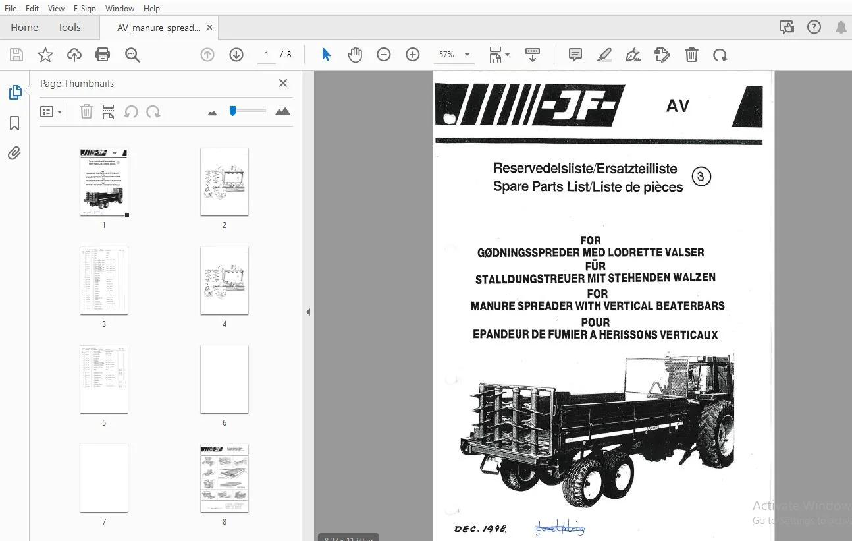Screen dimensions: 852x541
Task: Enlarge thumbnails with the large mountain icon
Action: 282,111
